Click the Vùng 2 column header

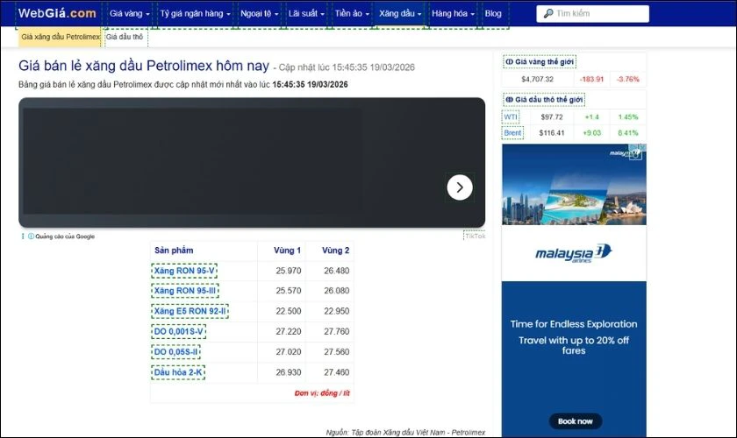(335, 251)
